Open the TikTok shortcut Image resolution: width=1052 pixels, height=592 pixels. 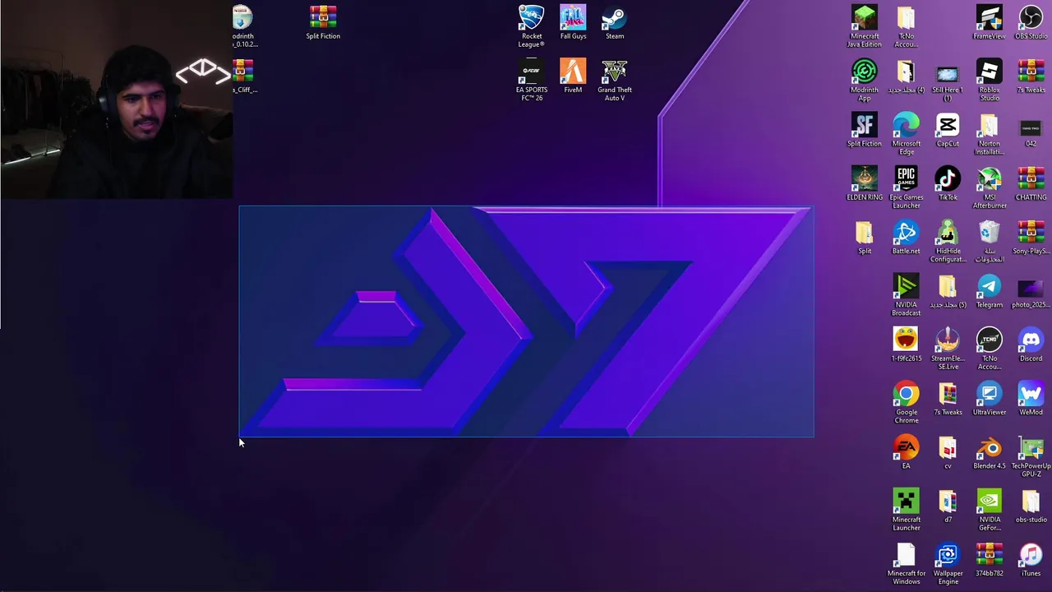pyautogui.click(x=947, y=183)
